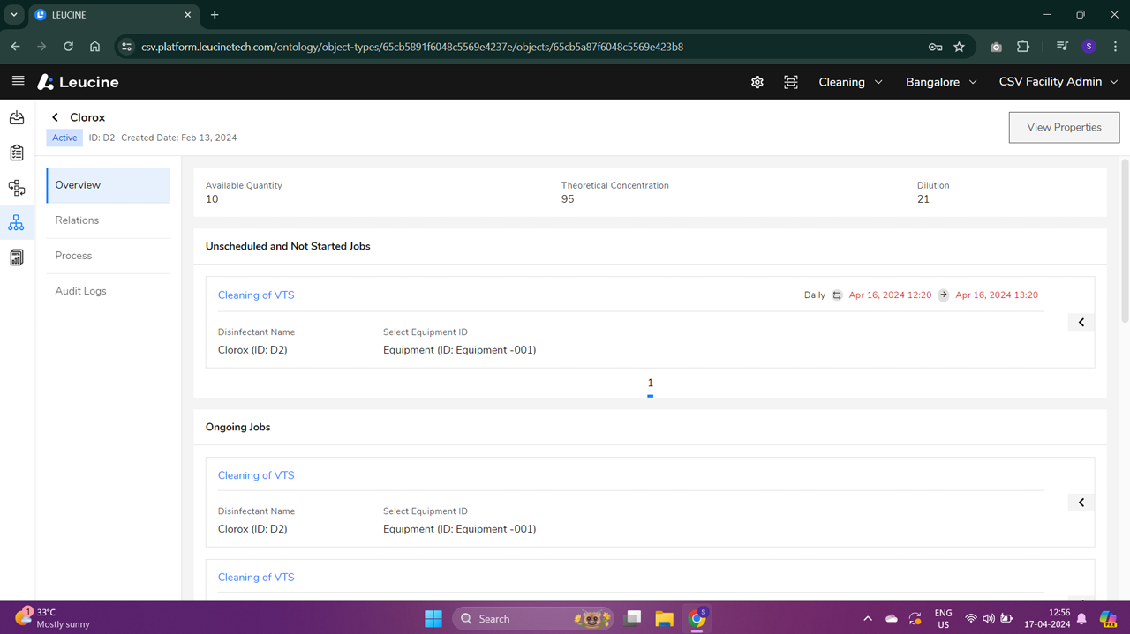Reload the current browser page
1130x634 pixels.
[x=68, y=47]
